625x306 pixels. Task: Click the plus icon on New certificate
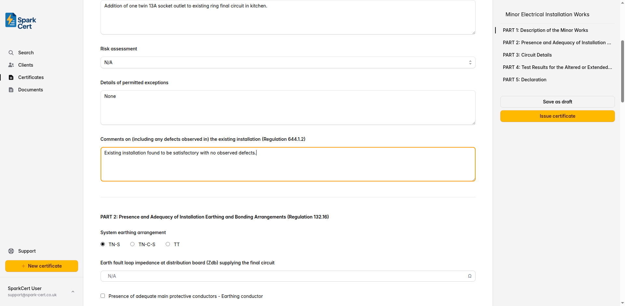point(23,266)
